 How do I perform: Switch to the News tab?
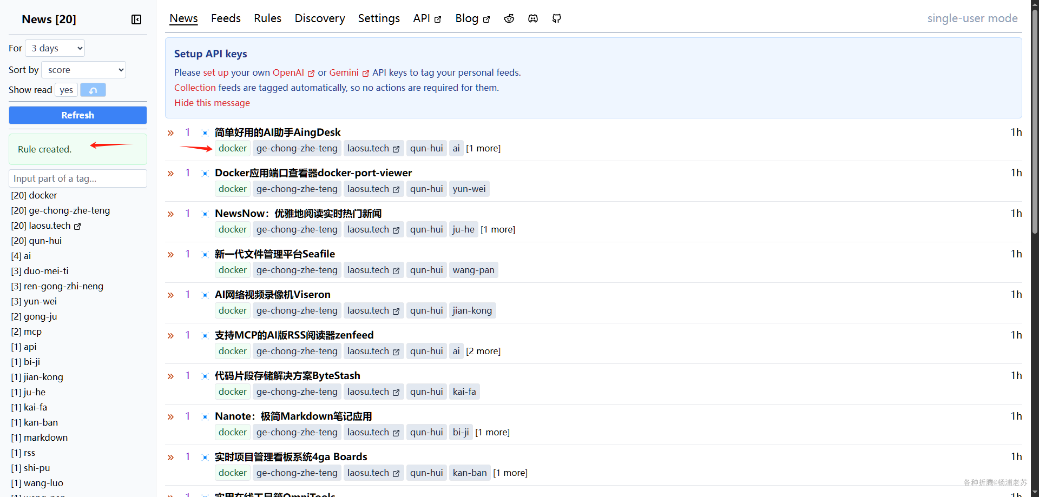tap(183, 18)
